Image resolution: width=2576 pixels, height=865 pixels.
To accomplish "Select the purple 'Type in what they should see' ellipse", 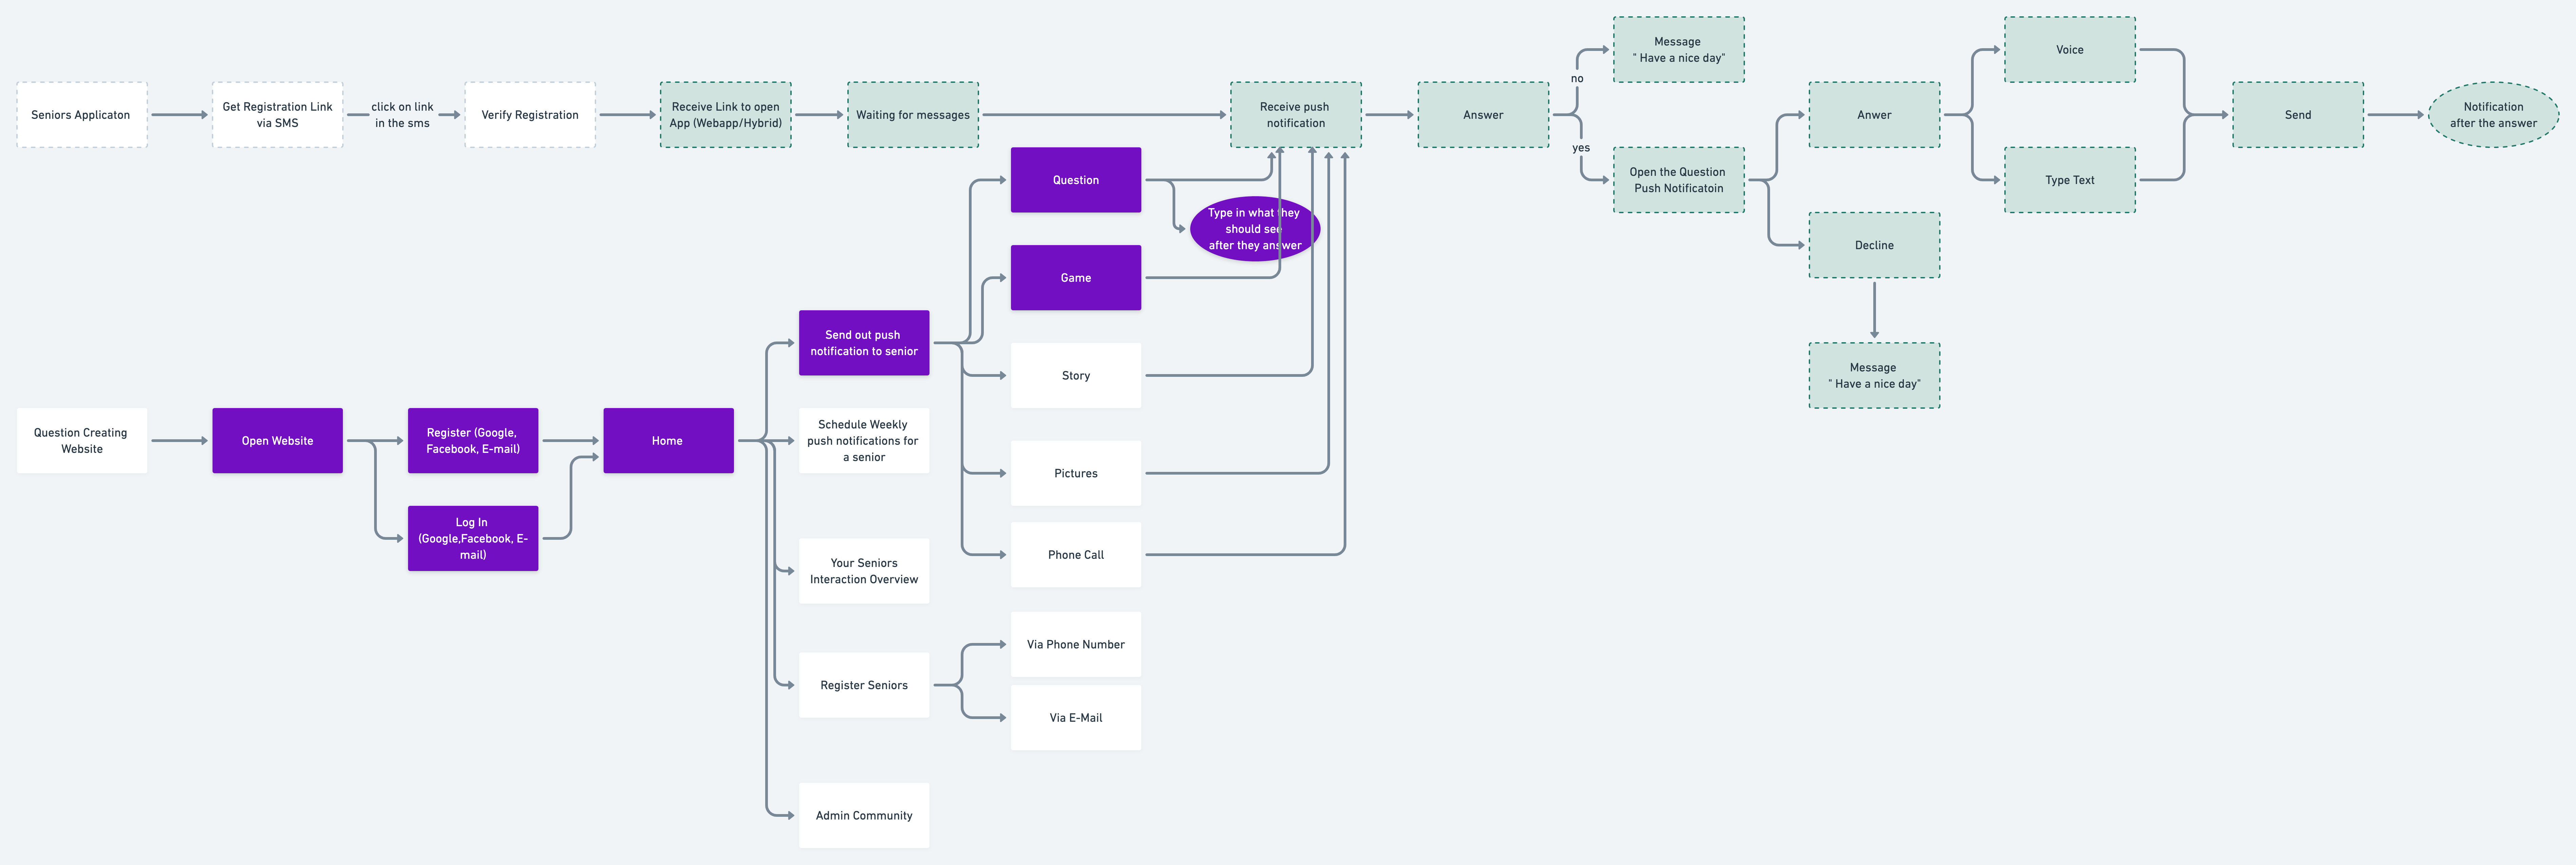I will point(1255,229).
